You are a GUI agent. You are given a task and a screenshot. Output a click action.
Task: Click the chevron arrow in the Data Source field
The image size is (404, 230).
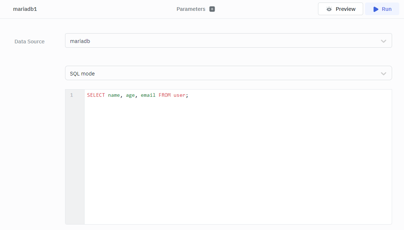pos(383,41)
